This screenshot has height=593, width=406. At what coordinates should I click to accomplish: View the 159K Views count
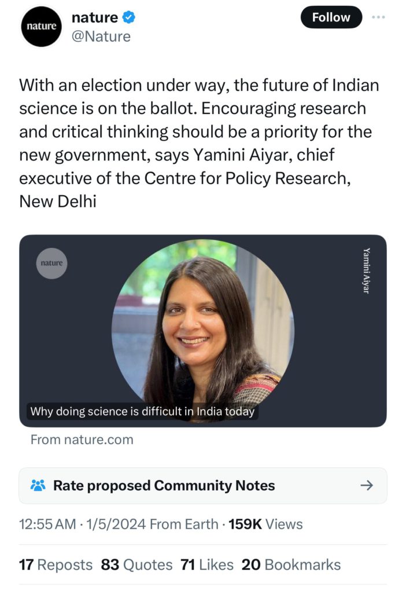265,524
